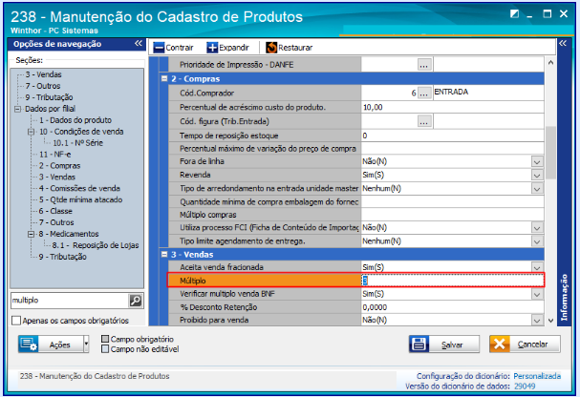Click the Salvar button
The height and width of the screenshot is (397, 580).
point(444,345)
